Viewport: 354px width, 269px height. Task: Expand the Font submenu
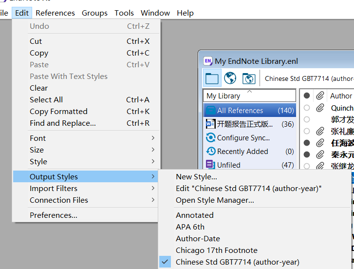(86, 138)
